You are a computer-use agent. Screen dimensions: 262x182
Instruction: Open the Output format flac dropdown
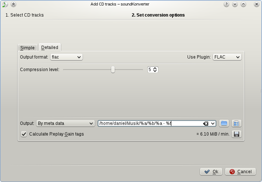[x=66, y=57]
